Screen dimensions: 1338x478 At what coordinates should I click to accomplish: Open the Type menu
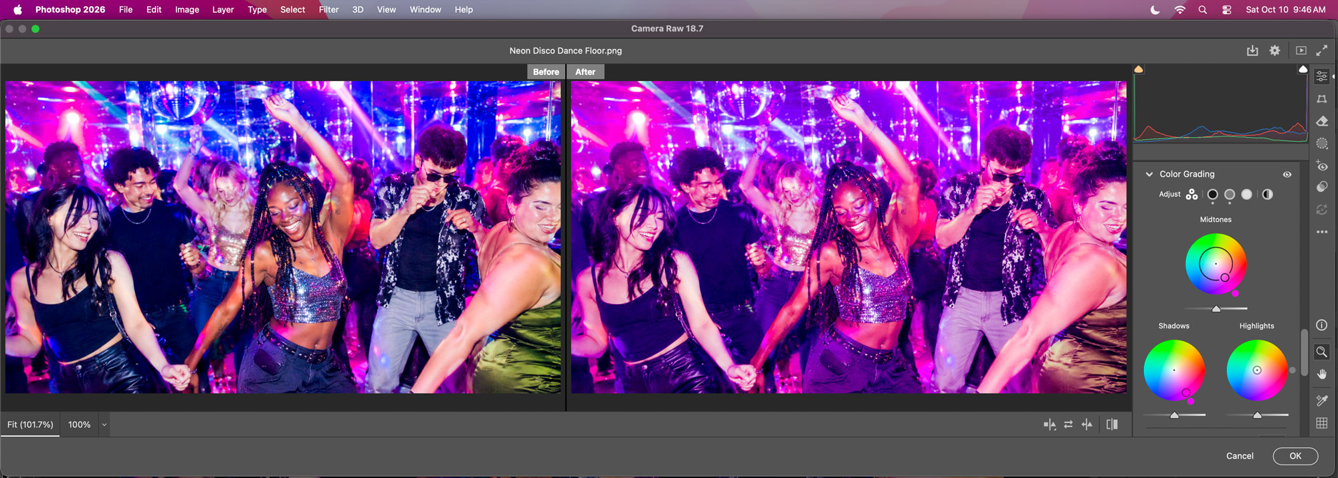coord(257,9)
